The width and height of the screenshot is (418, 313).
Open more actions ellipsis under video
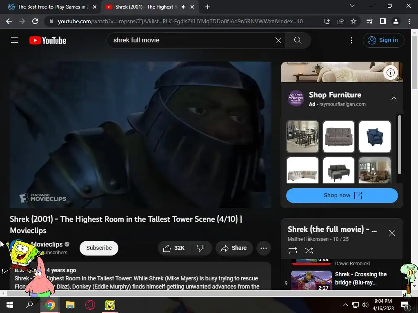pyautogui.click(x=264, y=248)
